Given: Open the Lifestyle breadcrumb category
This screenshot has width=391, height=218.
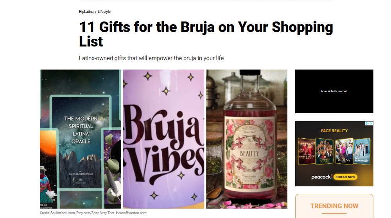Looking at the screenshot, I should tap(104, 12).
